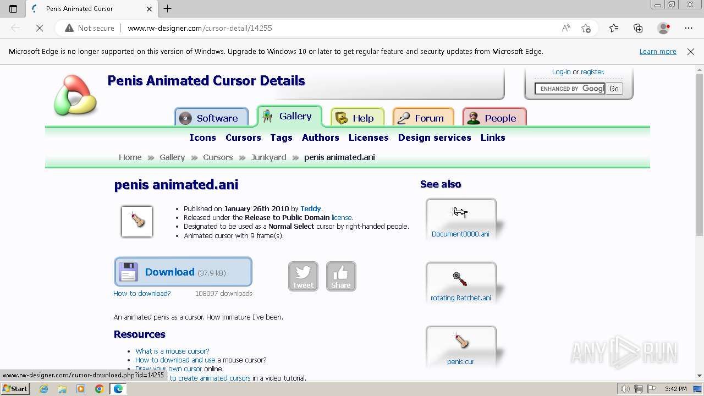This screenshot has width=704, height=396.
Task: Click the cursor preview thumbnail
Action: pos(137,221)
